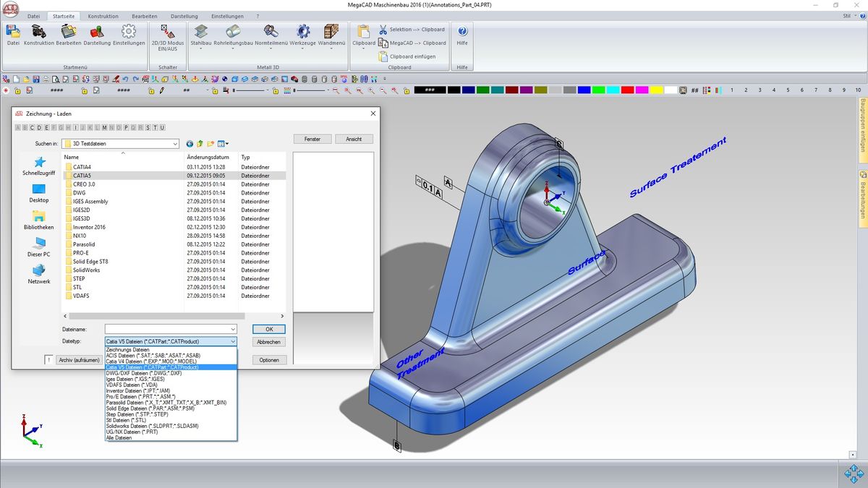Screen dimensions: 868x488
Task: Open the Dateiname combo box arrow
Action: 232,330
